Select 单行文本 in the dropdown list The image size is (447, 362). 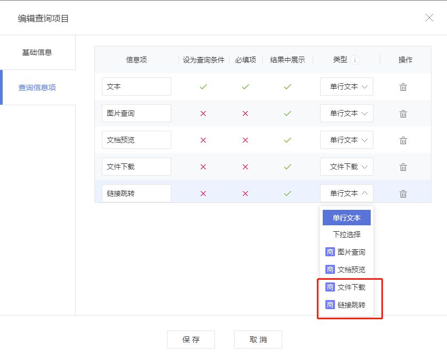(x=347, y=218)
